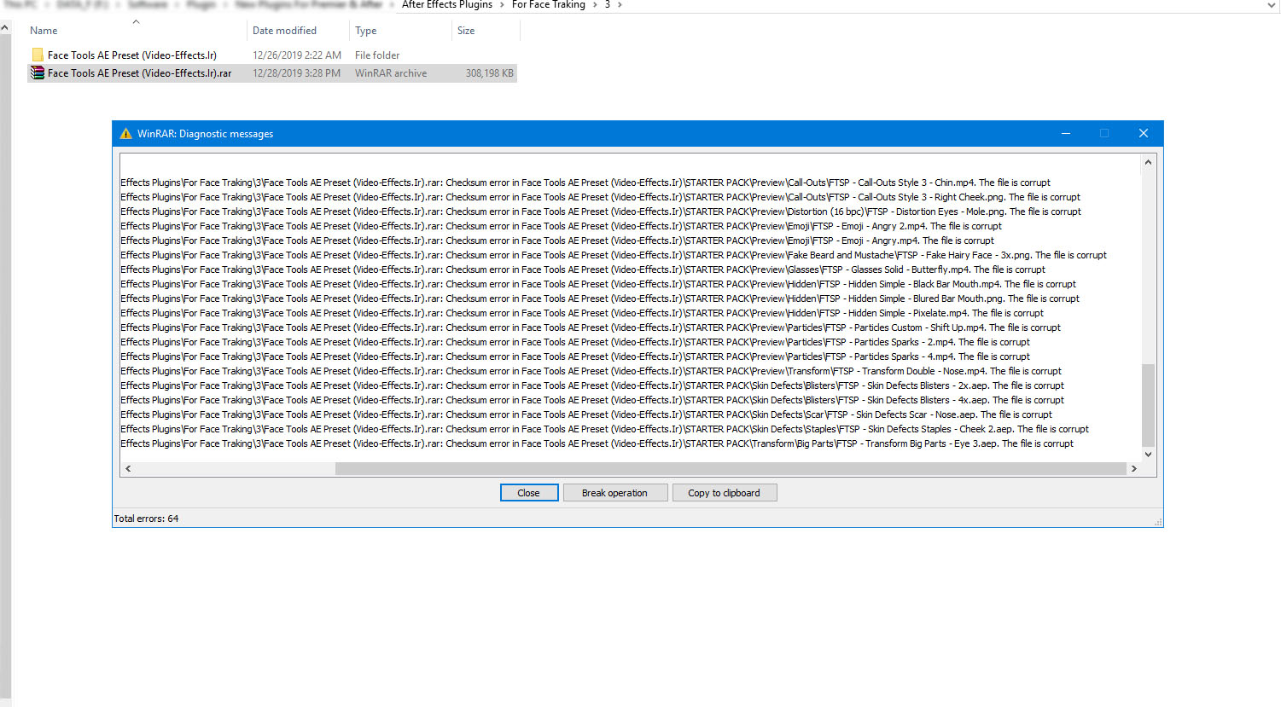Click the Emoji - Angry 2.mp4 error line
This screenshot has height=707, width=1281.
click(561, 226)
